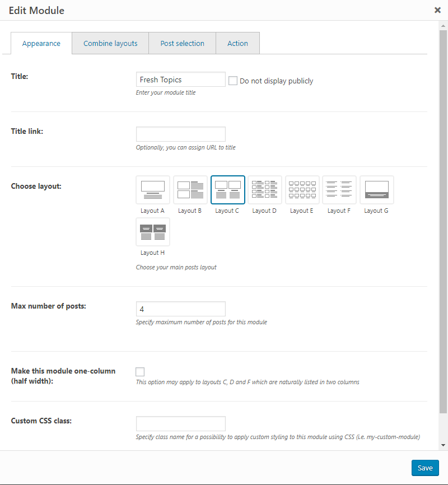Return to the Appearance tab
This screenshot has height=485, width=448.
tap(41, 43)
